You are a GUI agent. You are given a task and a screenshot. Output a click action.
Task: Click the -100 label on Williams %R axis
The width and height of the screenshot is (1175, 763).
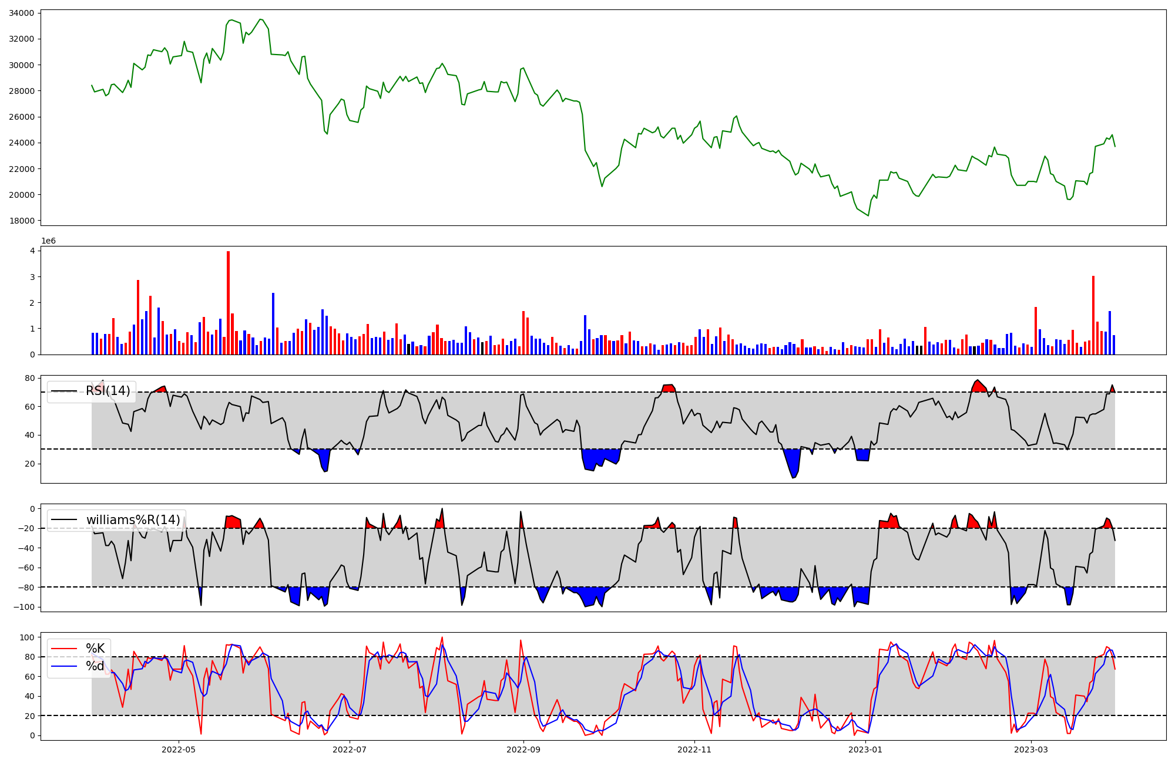[x=23, y=607]
